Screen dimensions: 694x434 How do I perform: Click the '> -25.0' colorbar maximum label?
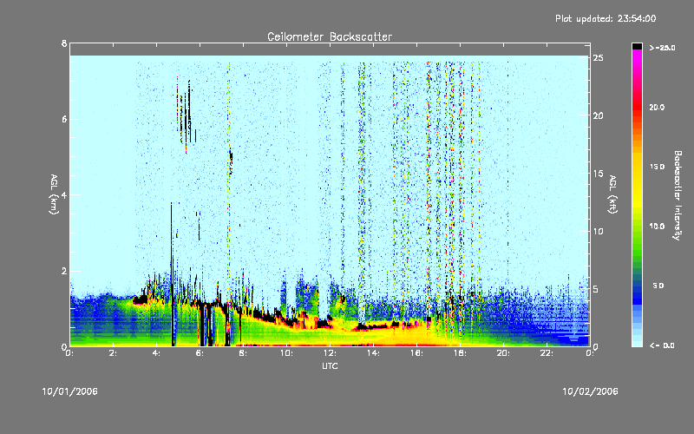[662, 48]
